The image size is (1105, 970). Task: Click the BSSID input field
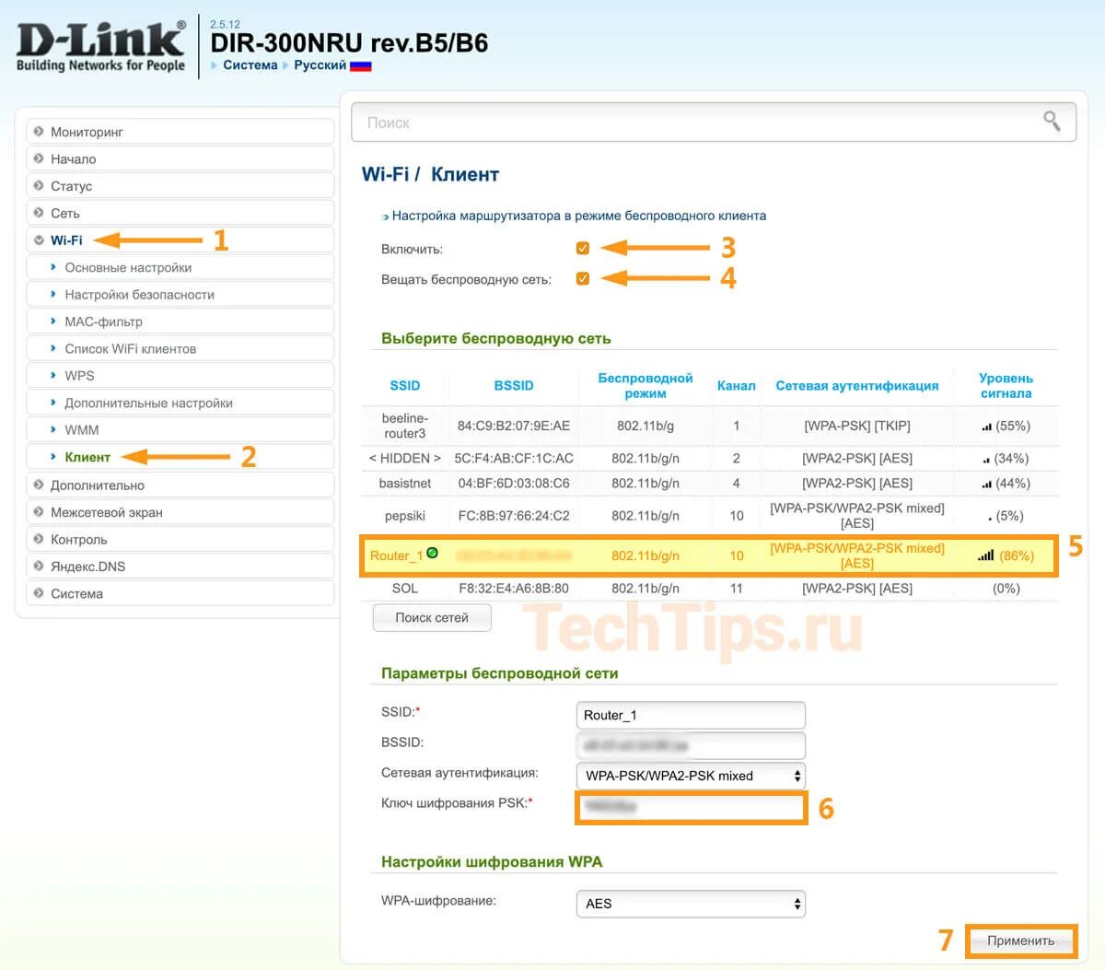coord(691,745)
